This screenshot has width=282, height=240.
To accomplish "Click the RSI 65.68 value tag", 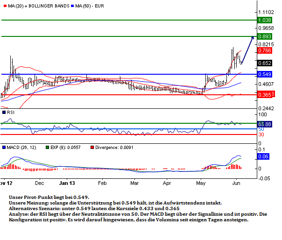I will tap(265, 124).
